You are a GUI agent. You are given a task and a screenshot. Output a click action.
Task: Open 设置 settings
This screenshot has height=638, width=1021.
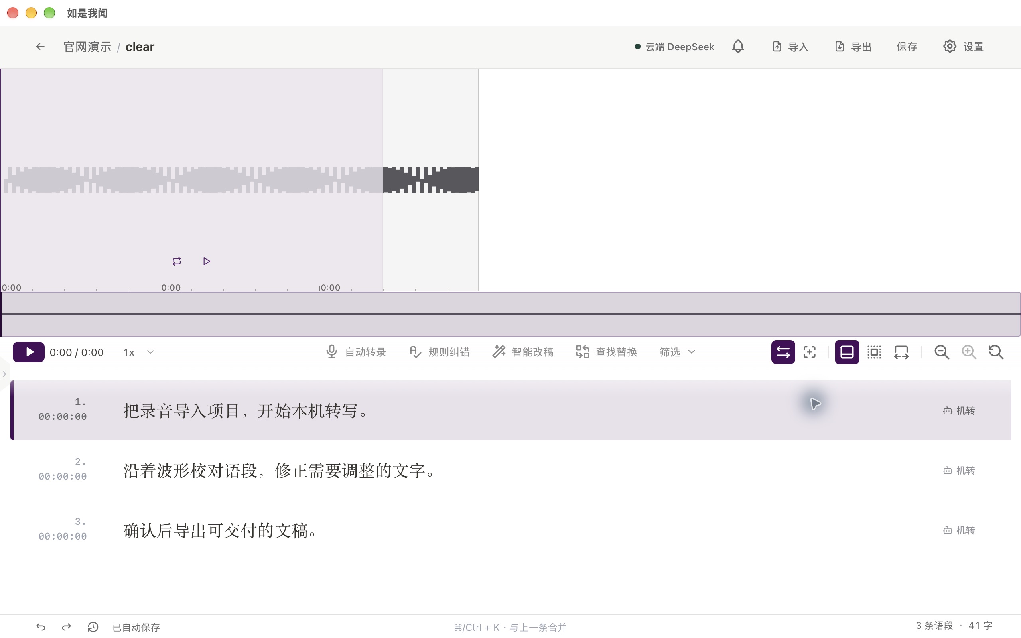click(x=963, y=46)
